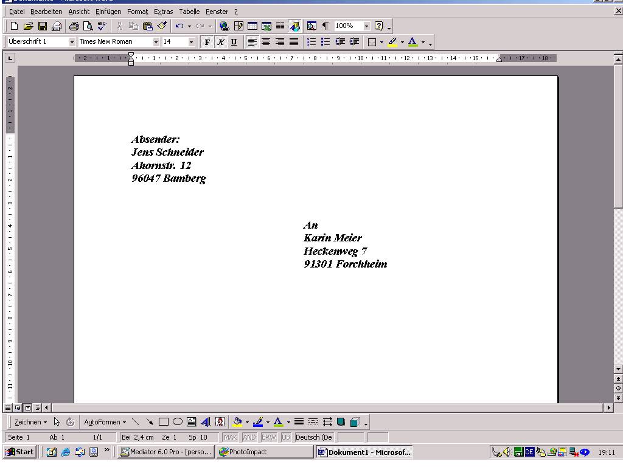623x467 pixels.
Task: Open a file via the folder icon
Action: point(28,26)
